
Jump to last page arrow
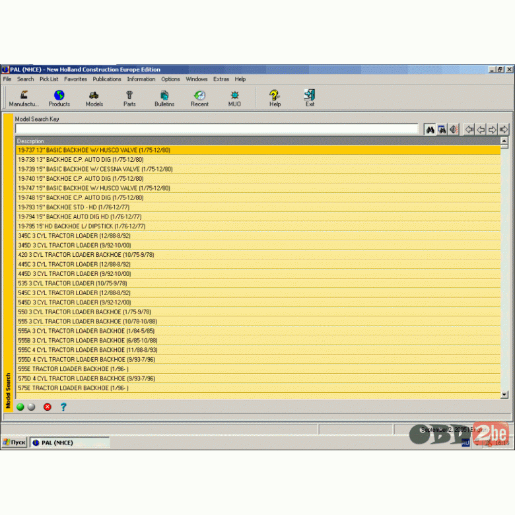click(x=504, y=129)
